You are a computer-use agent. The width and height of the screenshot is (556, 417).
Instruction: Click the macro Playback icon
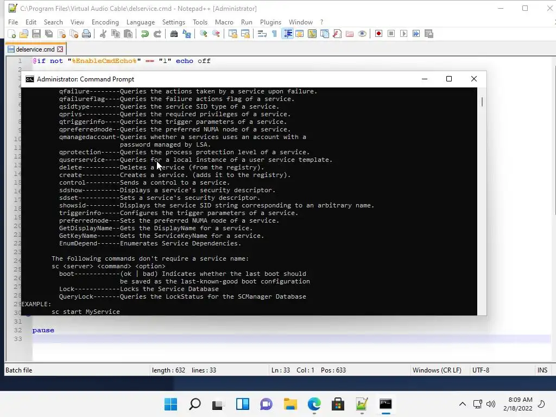[x=403, y=34]
